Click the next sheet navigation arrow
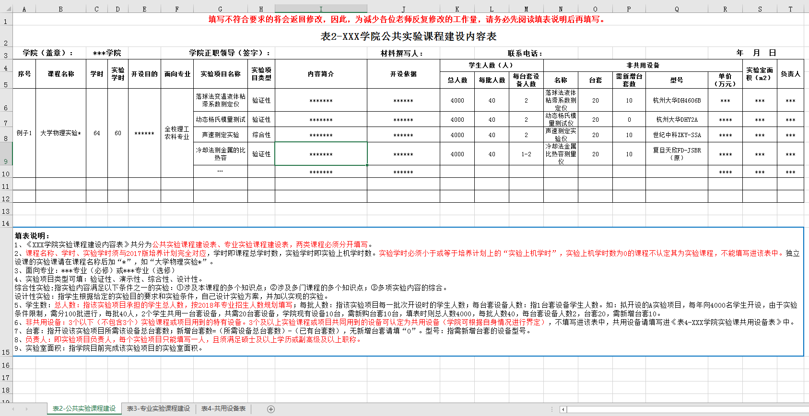The image size is (809, 416). click(x=26, y=409)
